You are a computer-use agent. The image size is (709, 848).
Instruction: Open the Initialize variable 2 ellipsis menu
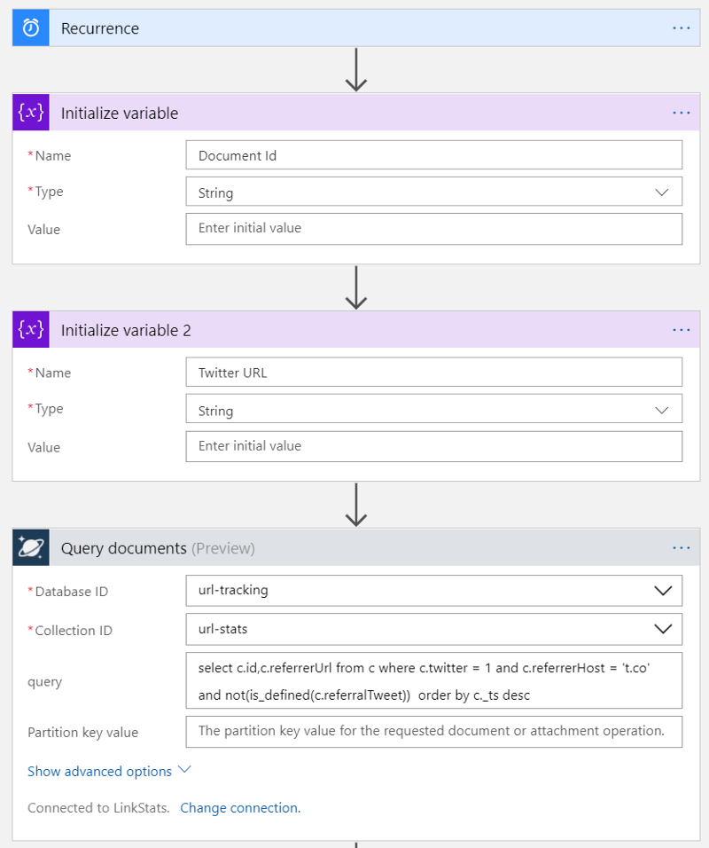pyautogui.click(x=681, y=330)
